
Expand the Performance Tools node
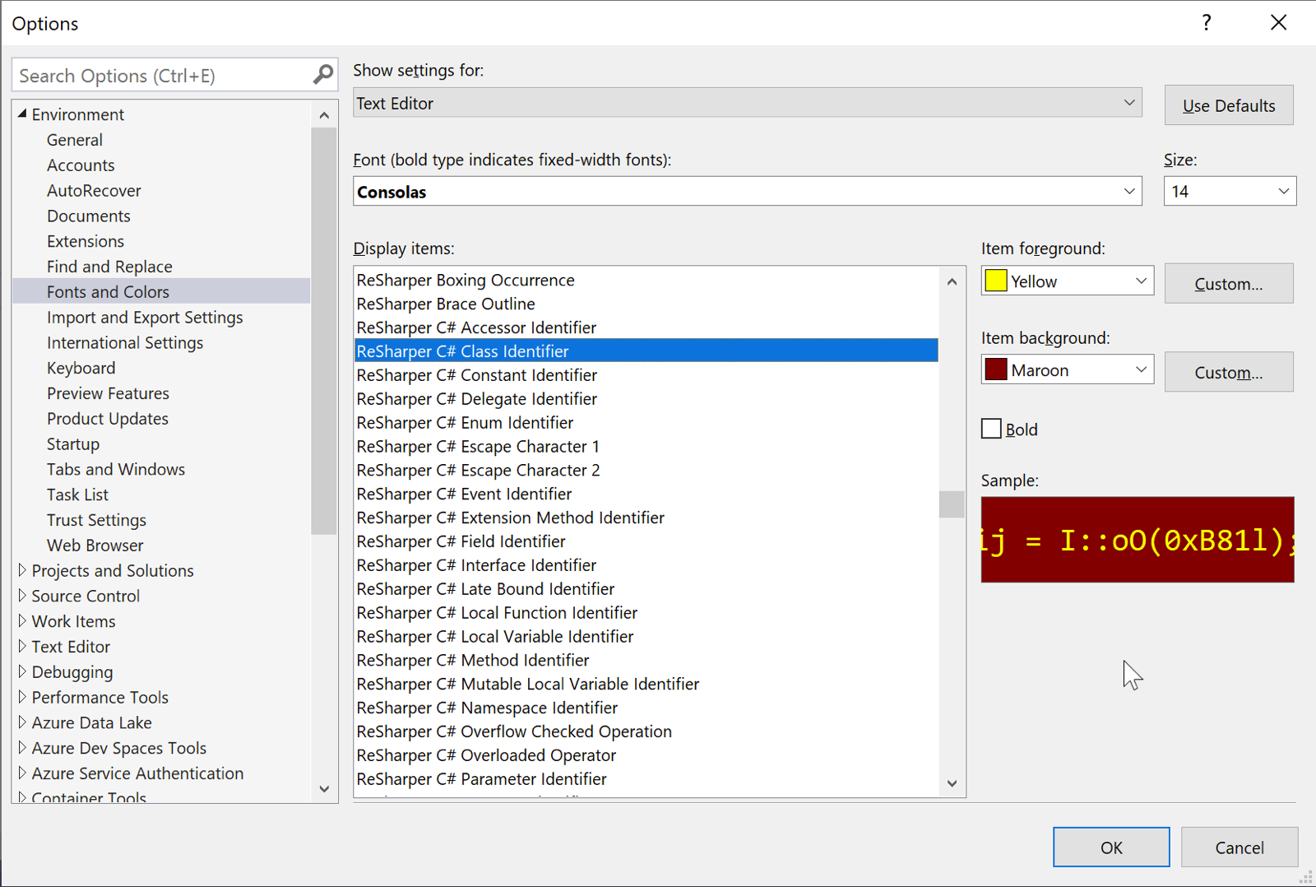point(22,696)
